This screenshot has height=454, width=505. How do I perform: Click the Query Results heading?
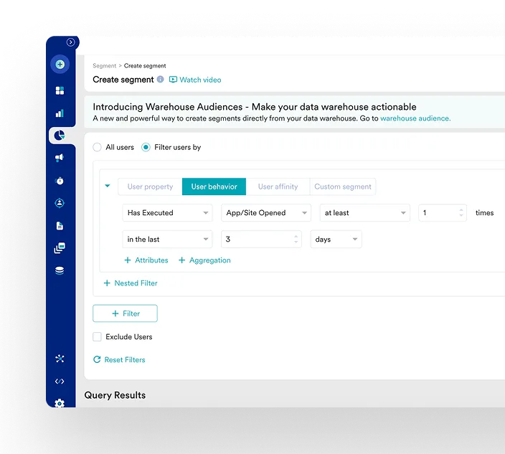[115, 395]
